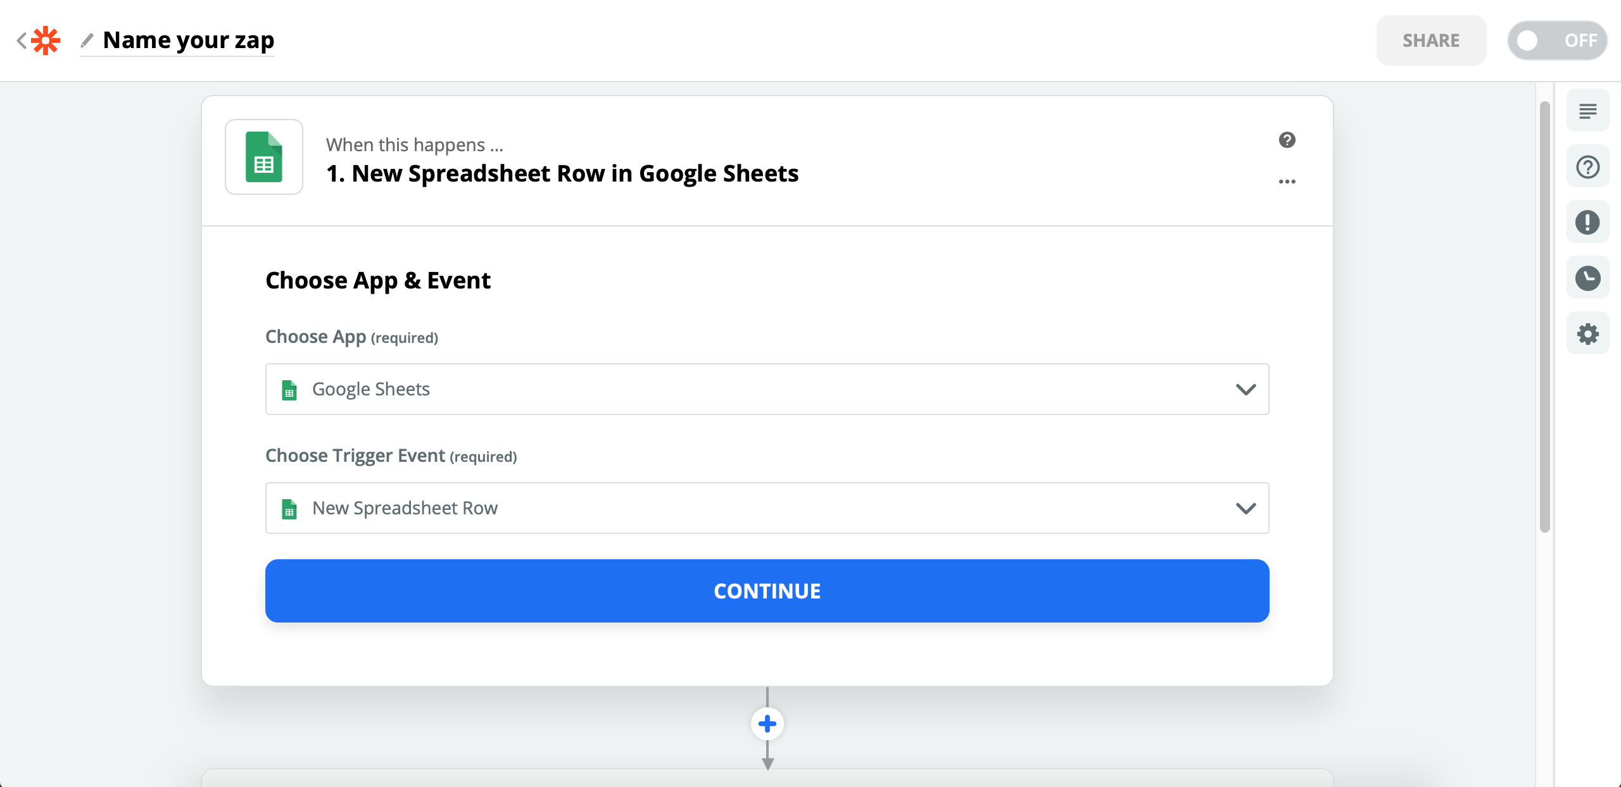Click the vertical scrollbar thumb
Screen dimensions: 1621x787
(1545, 316)
